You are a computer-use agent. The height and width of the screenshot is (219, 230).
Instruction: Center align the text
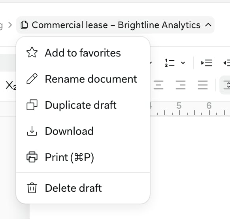click(x=158, y=85)
